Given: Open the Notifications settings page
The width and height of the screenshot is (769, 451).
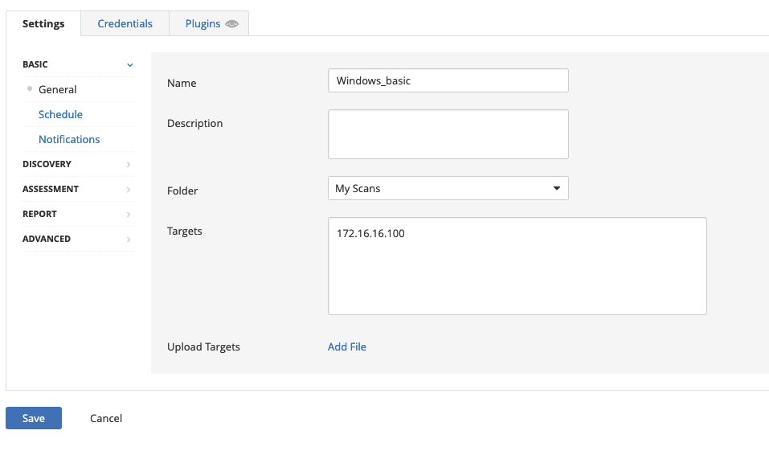Looking at the screenshot, I should tap(69, 139).
